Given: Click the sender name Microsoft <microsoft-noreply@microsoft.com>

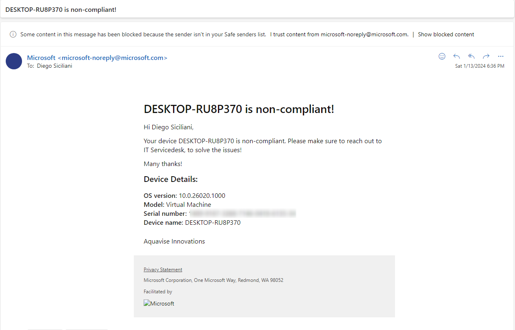Looking at the screenshot, I should tap(97, 58).
